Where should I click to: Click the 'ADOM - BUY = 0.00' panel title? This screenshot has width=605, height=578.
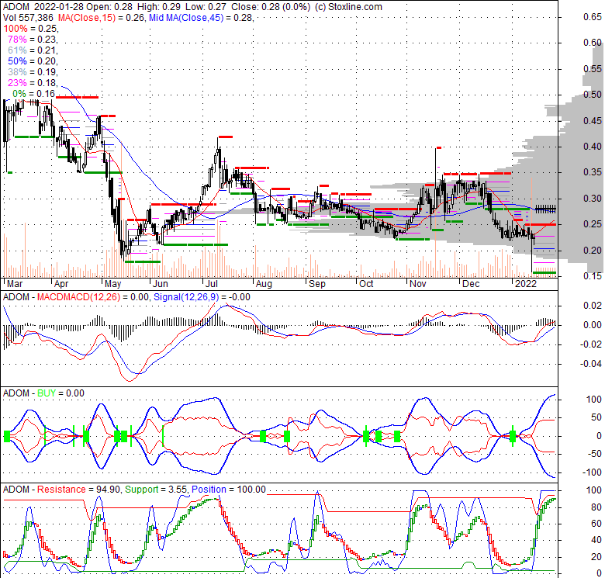click(43, 393)
